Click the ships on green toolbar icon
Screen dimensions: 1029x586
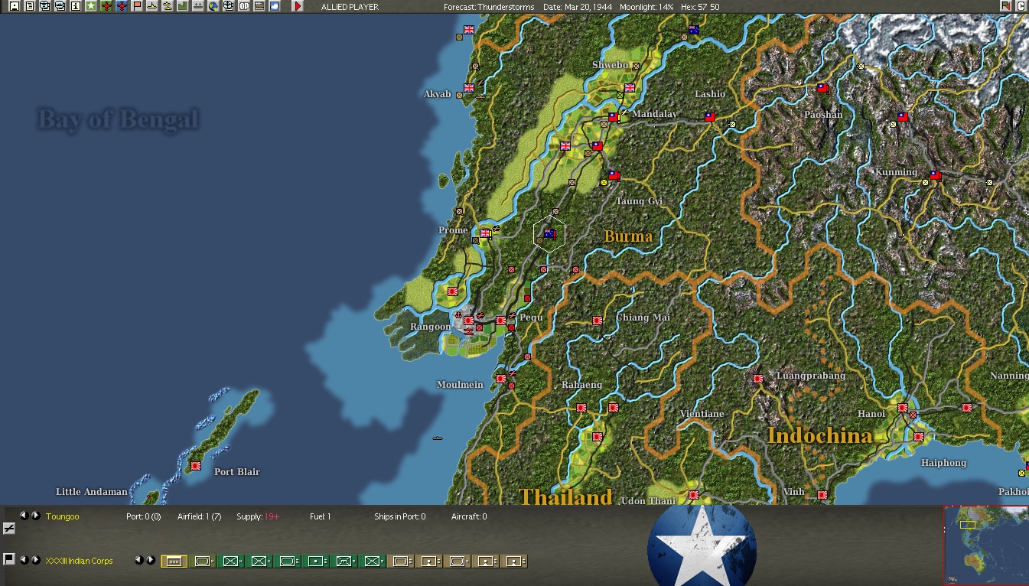[198, 6]
